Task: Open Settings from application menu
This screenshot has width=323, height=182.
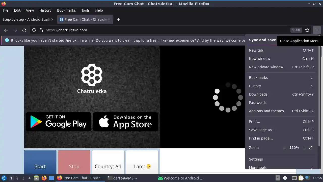Action: [x=281, y=159]
